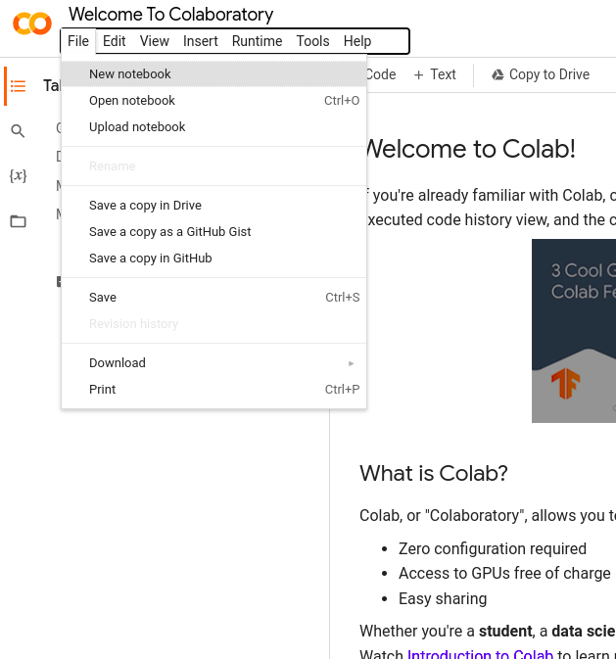
Task: Open the files folder sidebar icon
Action: pos(18,221)
